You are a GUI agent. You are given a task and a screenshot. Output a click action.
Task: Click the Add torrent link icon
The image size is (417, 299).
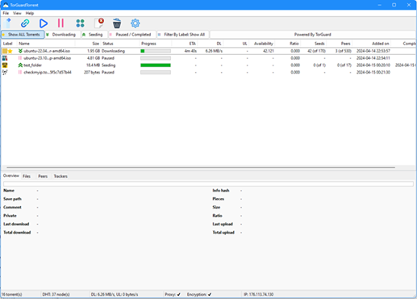pyautogui.click(x=25, y=23)
